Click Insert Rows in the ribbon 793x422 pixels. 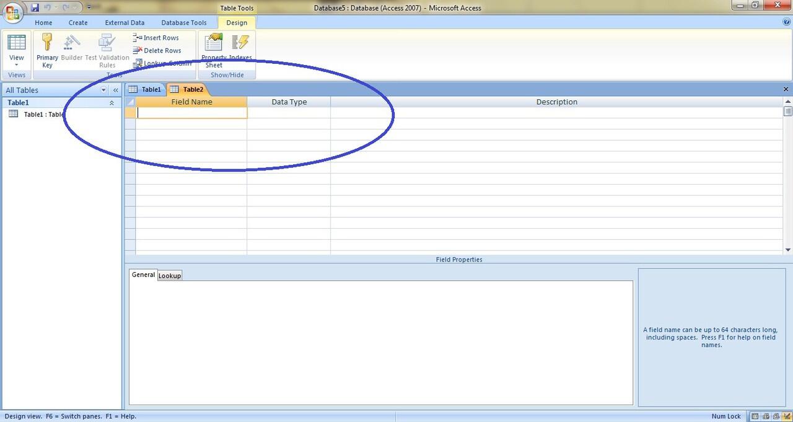click(x=156, y=38)
